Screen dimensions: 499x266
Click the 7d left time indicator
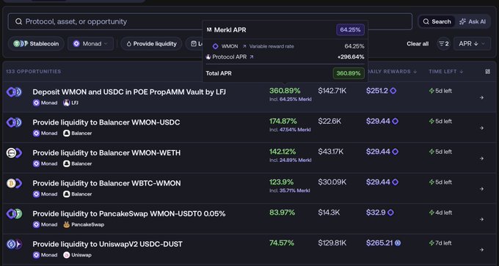tap(440, 243)
